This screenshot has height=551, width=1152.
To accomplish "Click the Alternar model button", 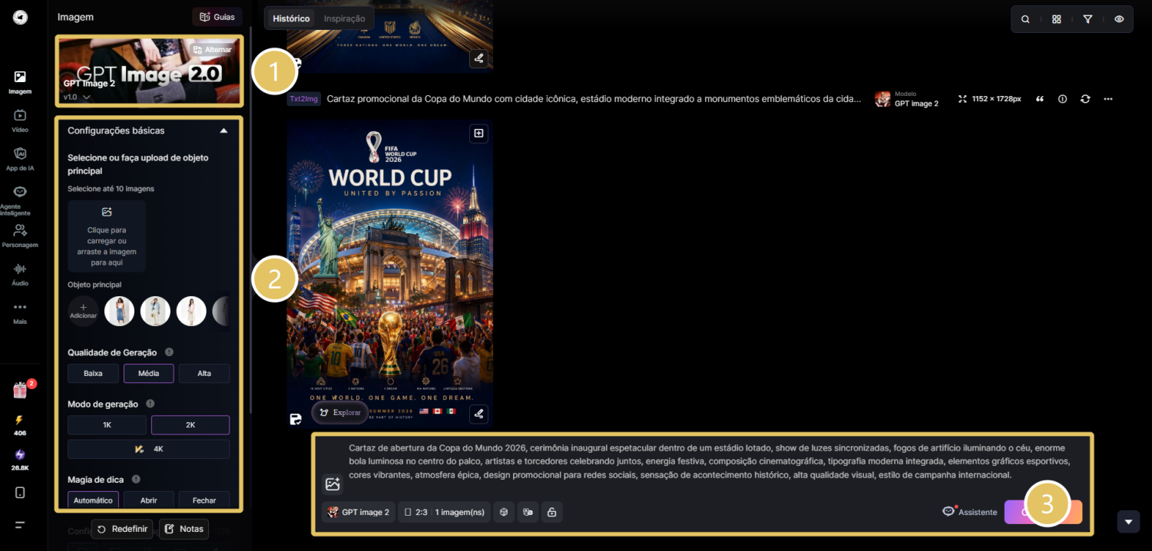I will 212,50.
